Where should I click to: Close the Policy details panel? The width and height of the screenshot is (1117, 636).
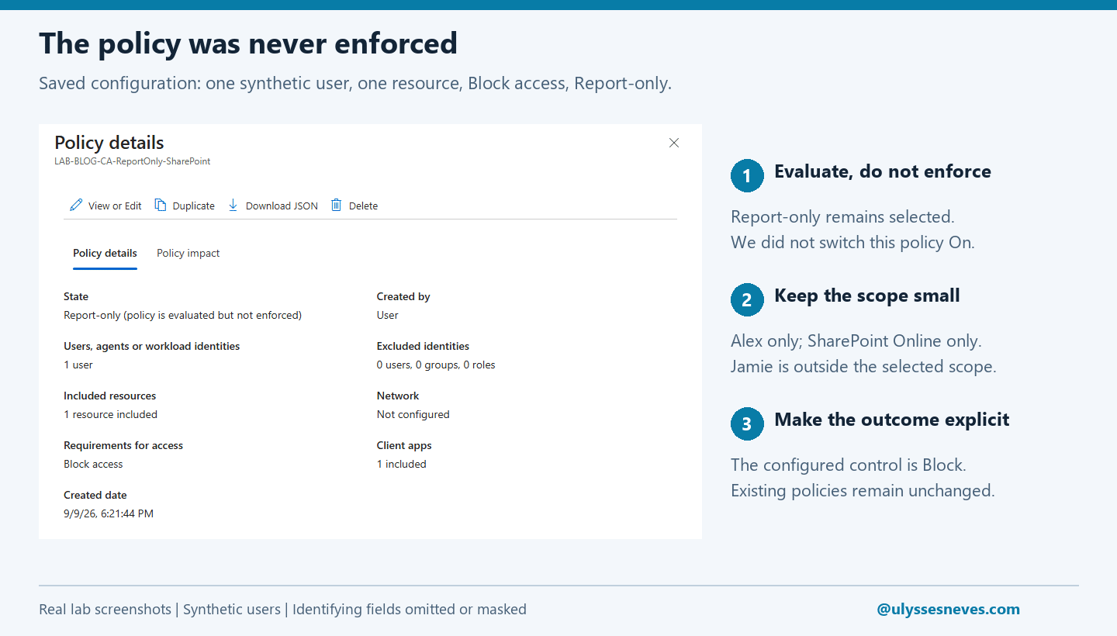point(674,143)
